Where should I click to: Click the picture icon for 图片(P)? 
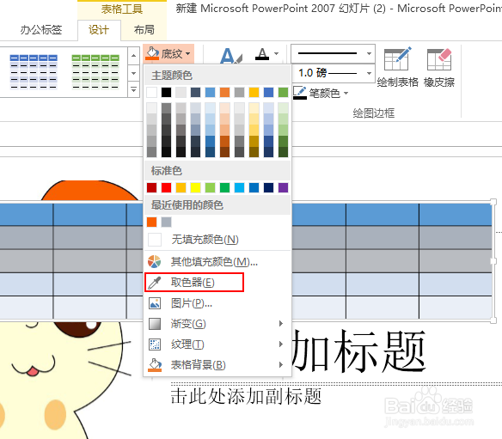(x=155, y=303)
